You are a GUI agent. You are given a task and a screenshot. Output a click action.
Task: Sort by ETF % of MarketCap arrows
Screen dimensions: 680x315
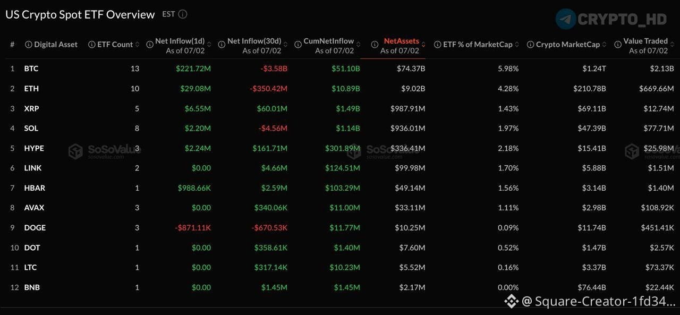click(517, 45)
